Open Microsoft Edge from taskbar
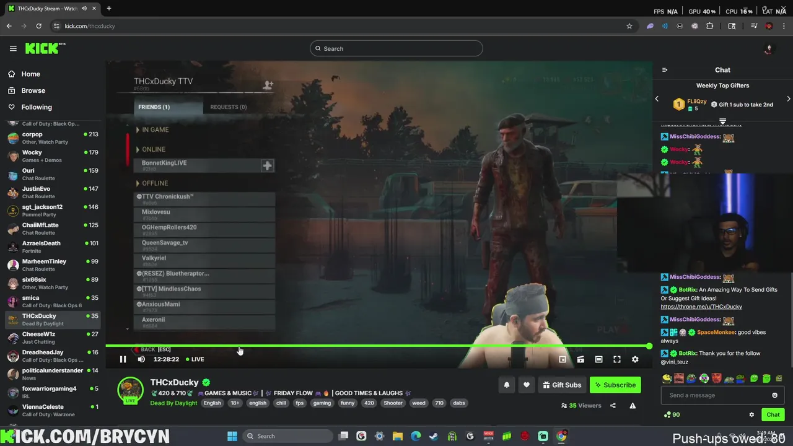The height and width of the screenshot is (446, 793). [416, 436]
